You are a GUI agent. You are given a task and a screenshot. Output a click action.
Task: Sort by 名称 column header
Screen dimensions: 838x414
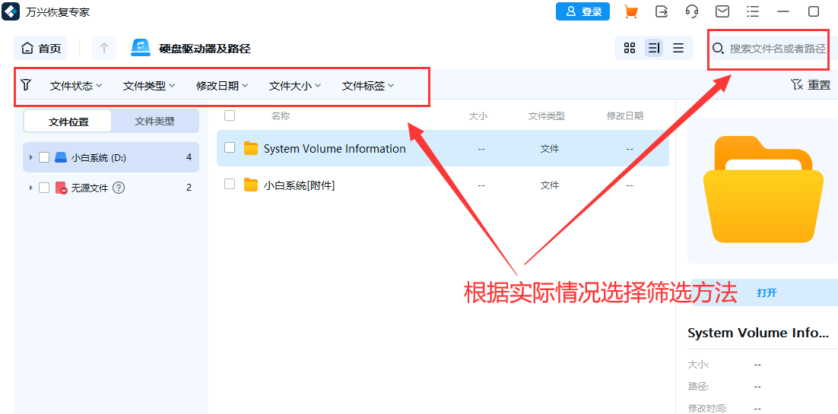pos(281,115)
